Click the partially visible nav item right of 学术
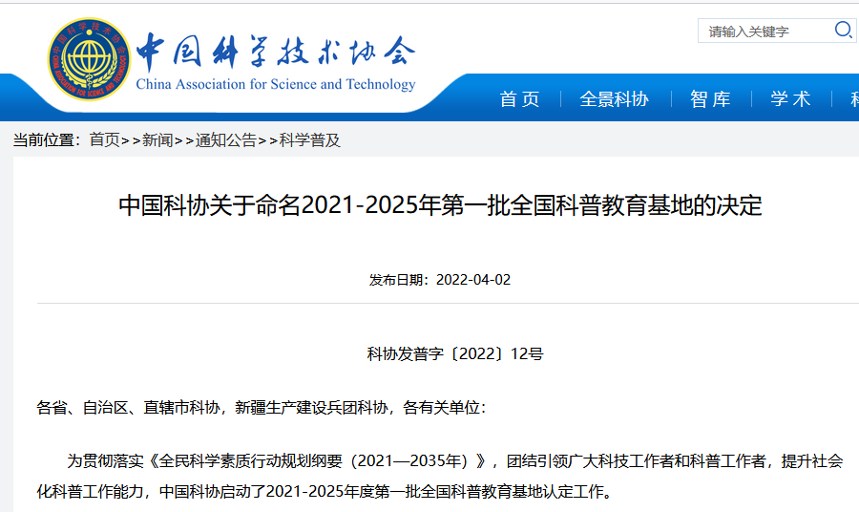This screenshot has width=859, height=512. click(x=852, y=99)
